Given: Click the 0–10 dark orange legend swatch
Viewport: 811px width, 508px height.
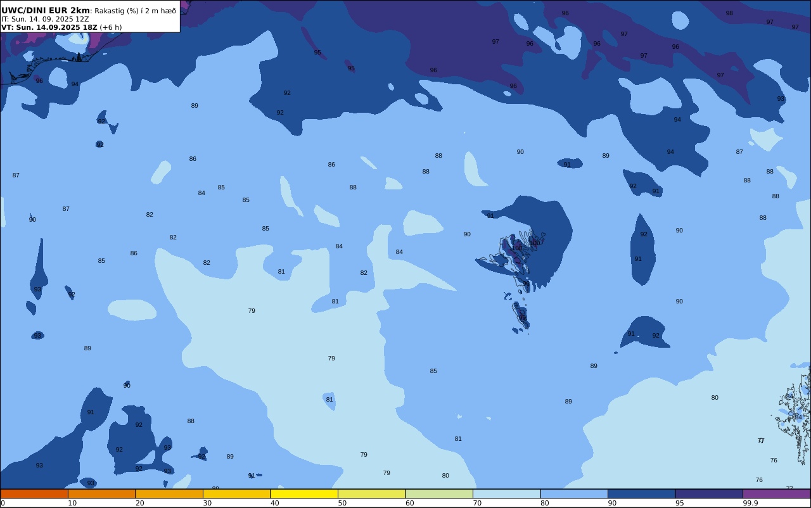Looking at the screenshot, I should pyautogui.click(x=34, y=493).
